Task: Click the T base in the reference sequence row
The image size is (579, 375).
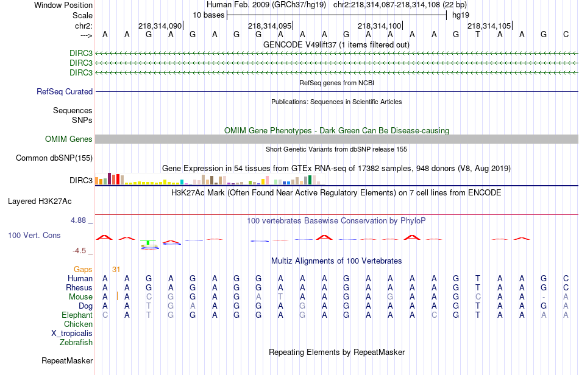Action: pyautogui.click(x=478, y=35)
